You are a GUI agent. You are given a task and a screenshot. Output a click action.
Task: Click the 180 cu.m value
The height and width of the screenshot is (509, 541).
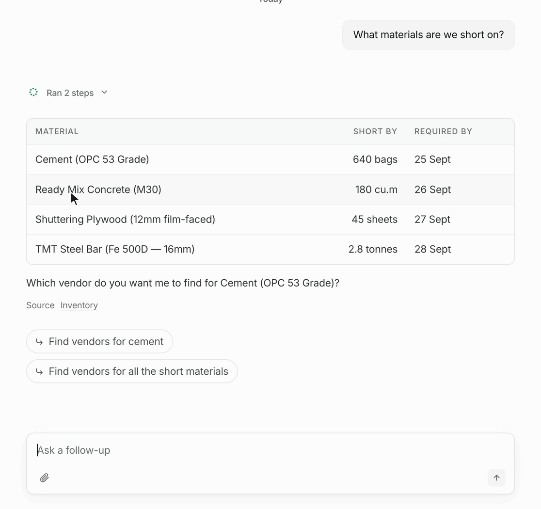coord(376,190)
